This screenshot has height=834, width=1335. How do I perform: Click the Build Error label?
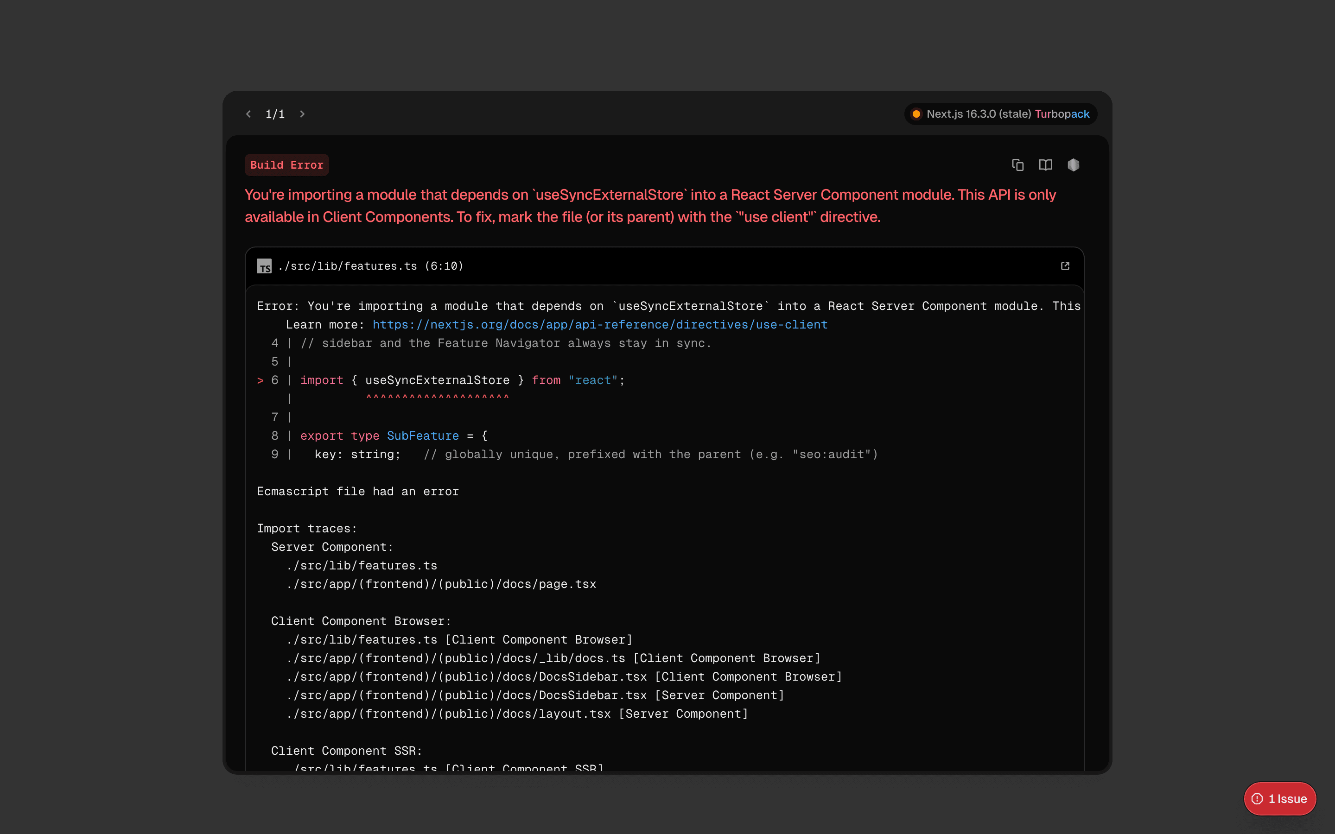pyautogui.click(x=287, y=165)
